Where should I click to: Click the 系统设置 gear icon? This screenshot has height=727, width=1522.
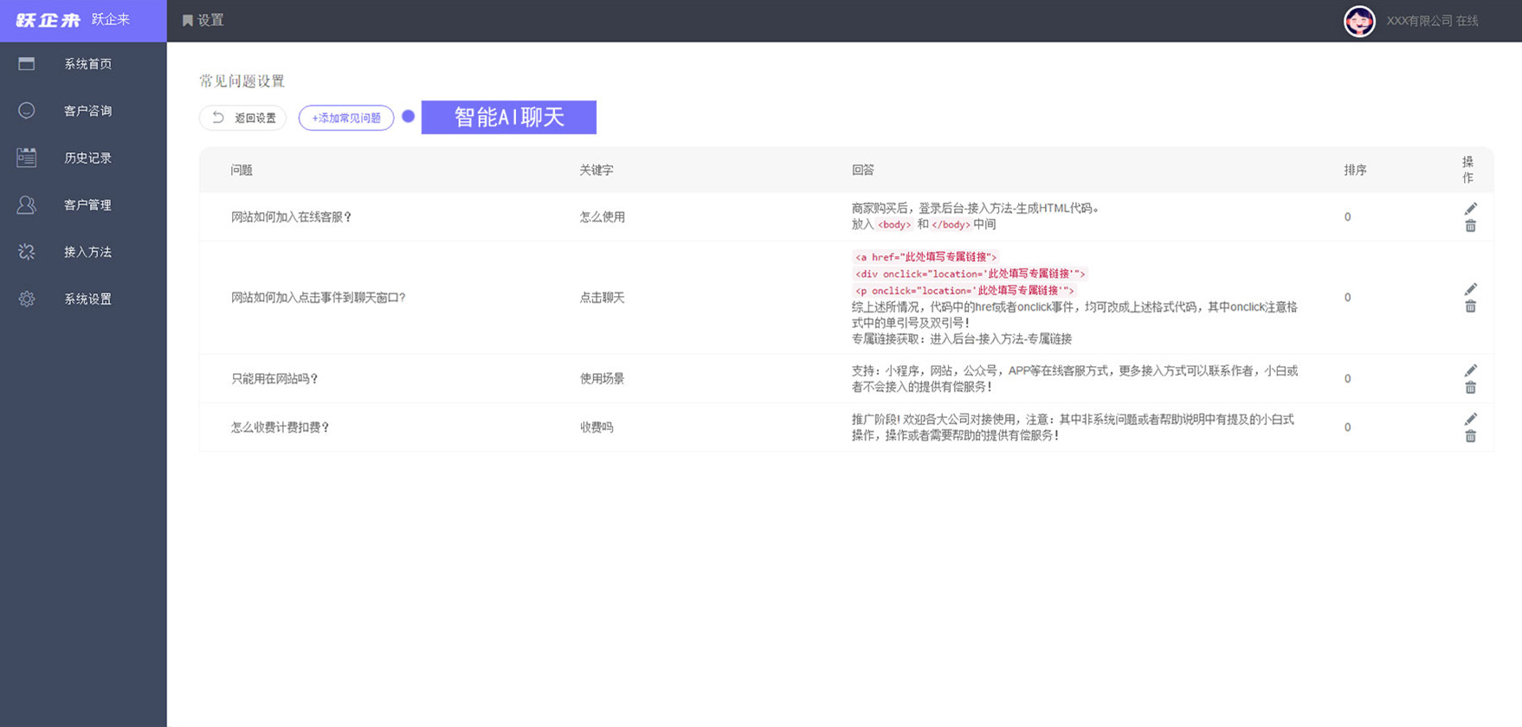(x=27, y=299)
